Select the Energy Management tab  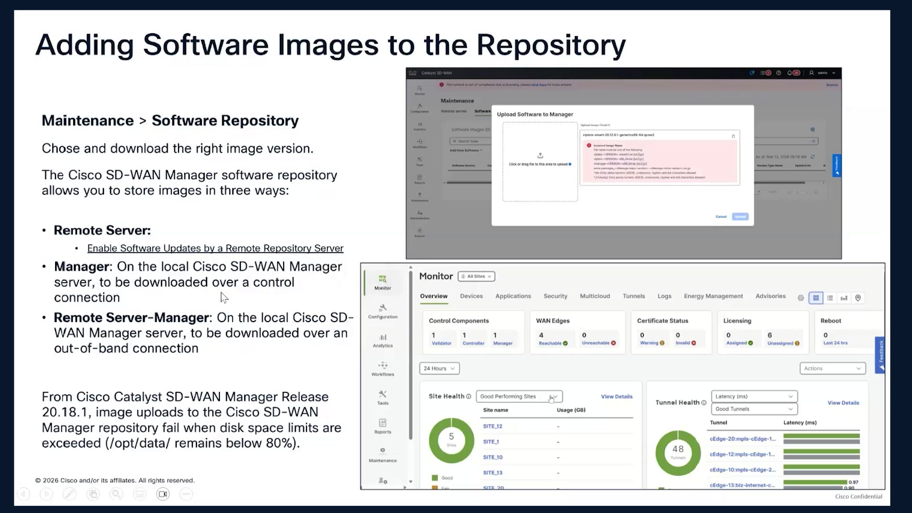(x=713, y=296)
